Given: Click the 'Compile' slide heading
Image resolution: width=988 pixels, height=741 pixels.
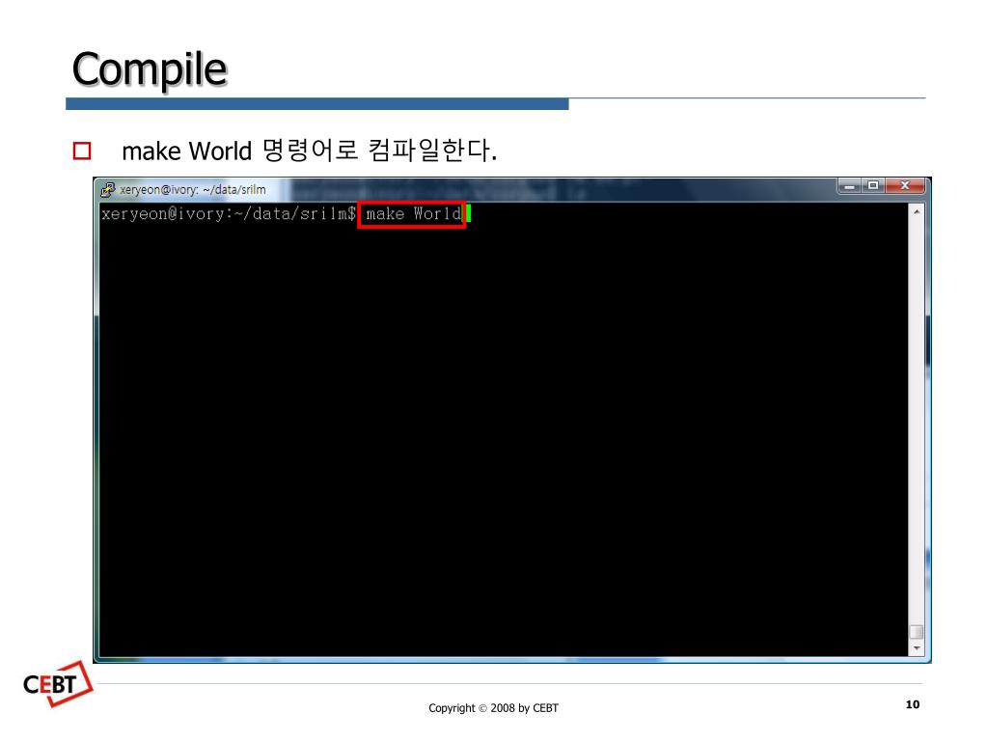Looking at the screenshot, I should tap(150, 69).
